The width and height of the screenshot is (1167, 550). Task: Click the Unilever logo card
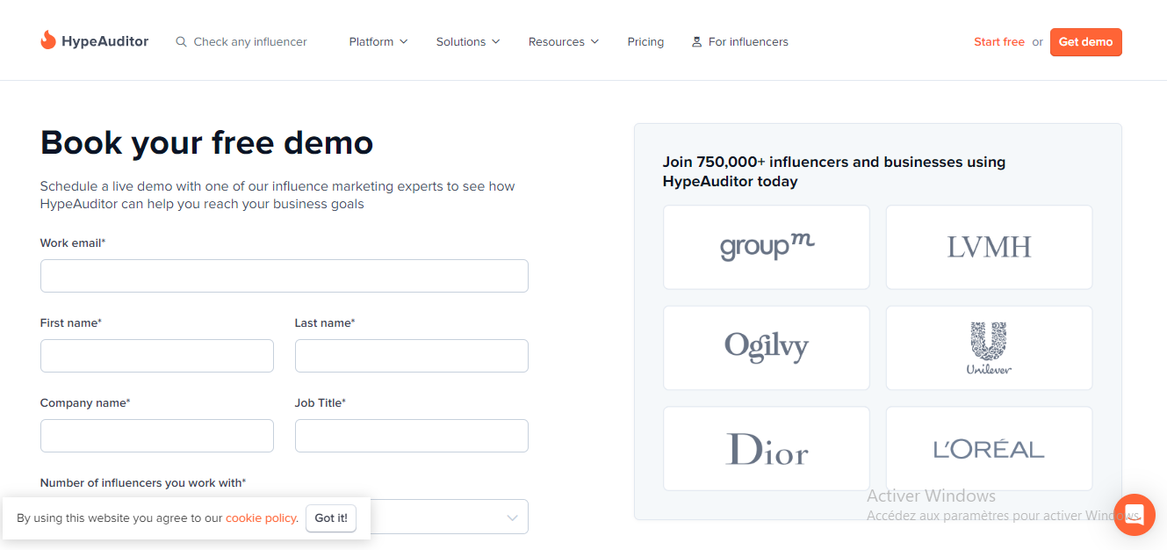click(x=989, y=348)
